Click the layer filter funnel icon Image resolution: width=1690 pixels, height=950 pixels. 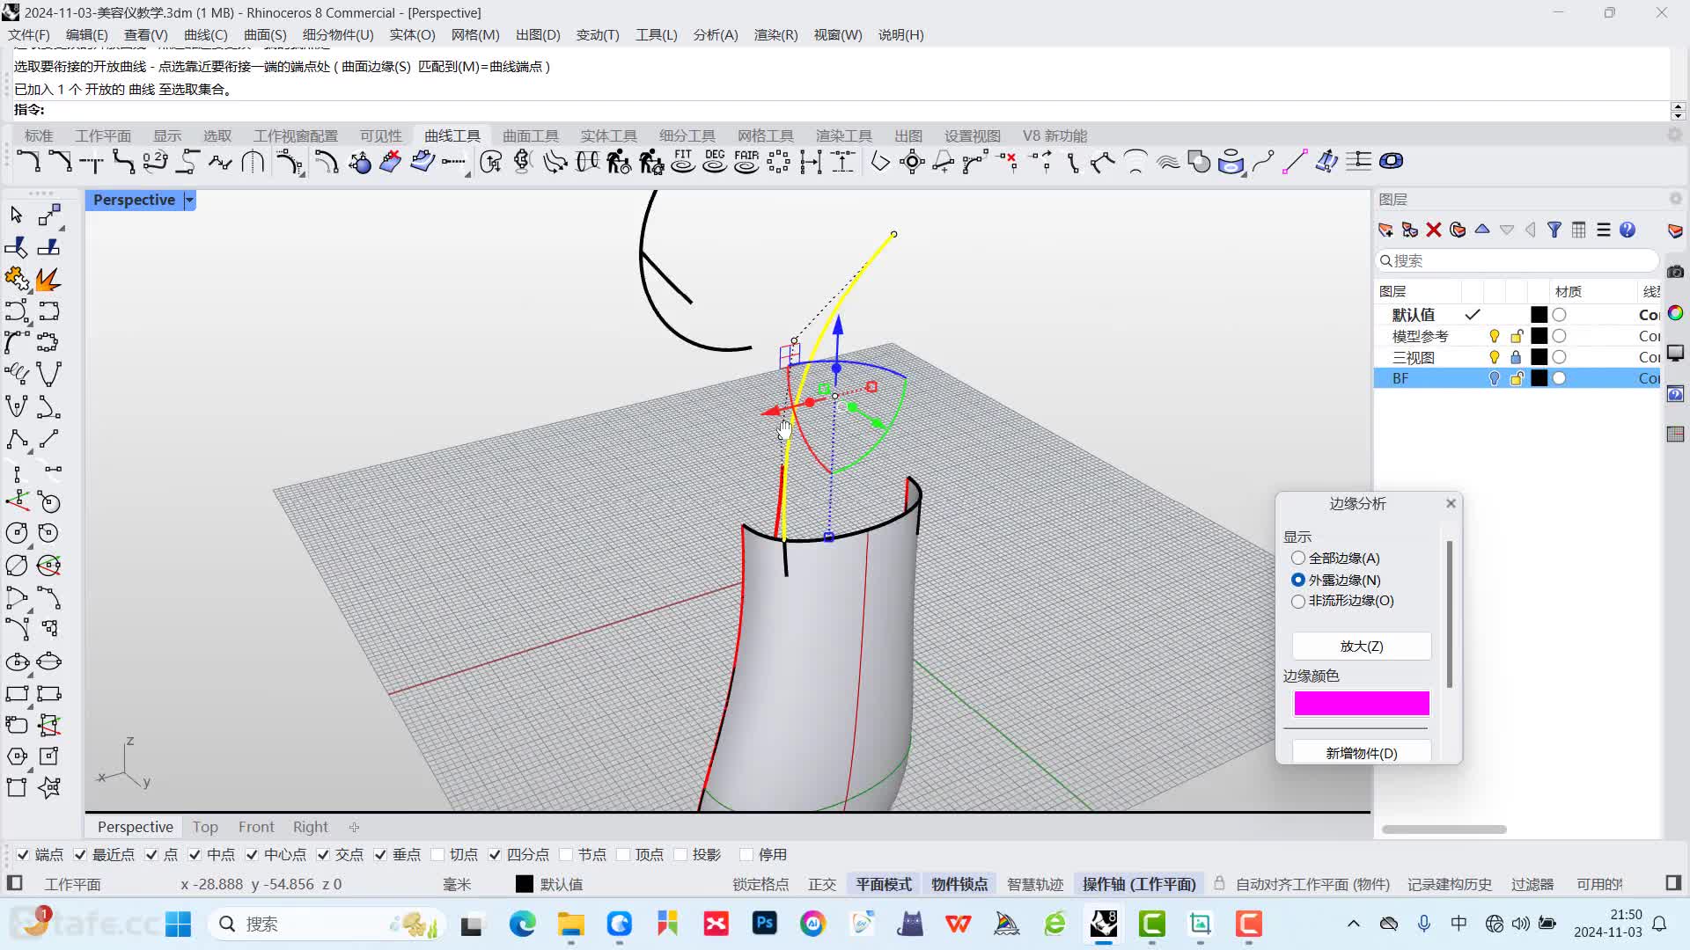pyautogui.click(x=1554, y=230)
